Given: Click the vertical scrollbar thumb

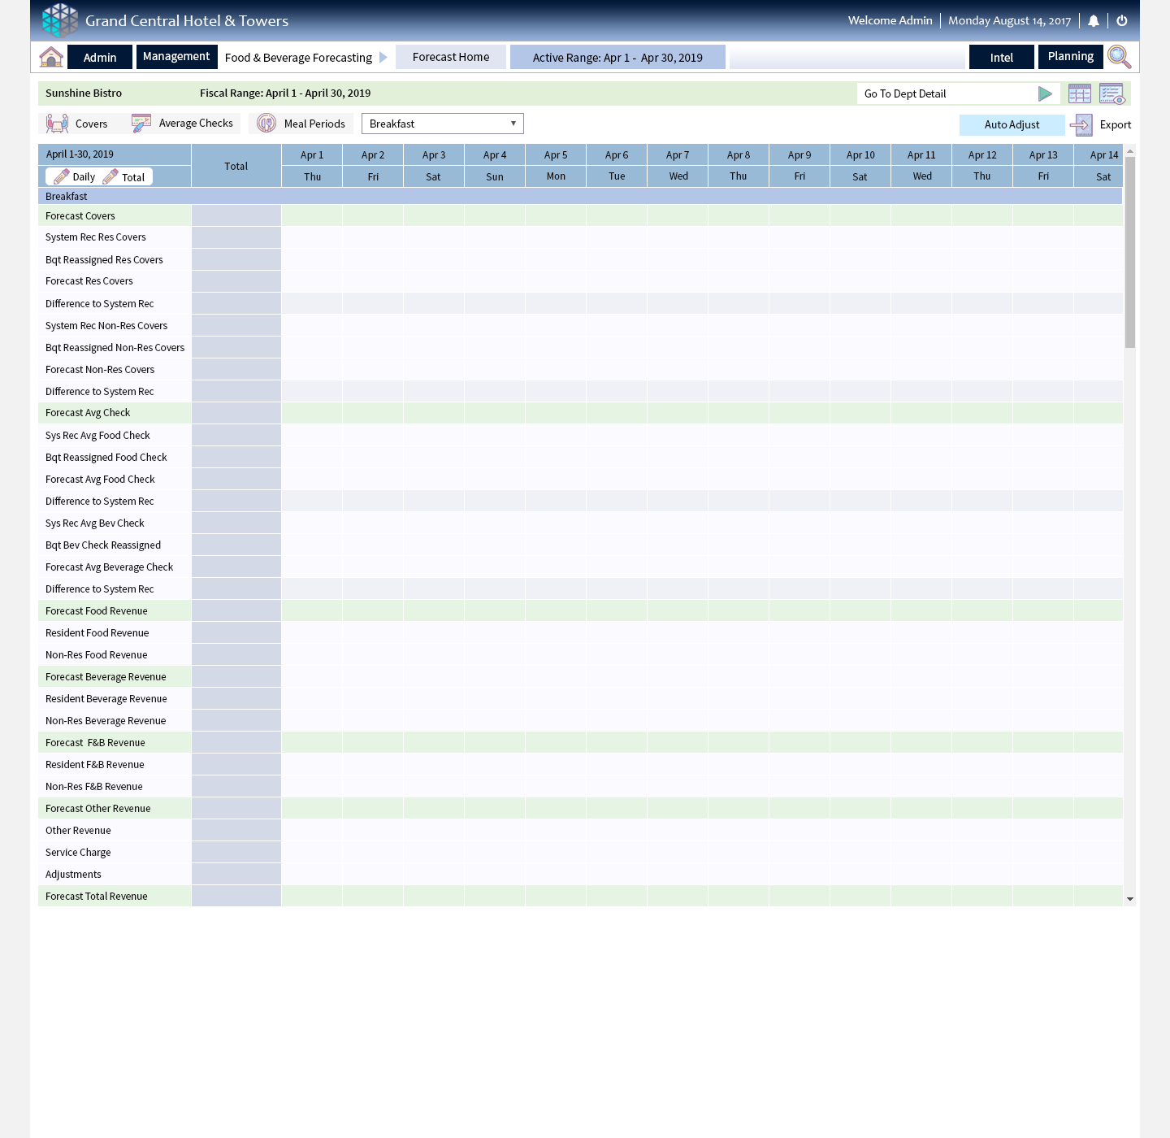Looking at the screenshot, I should click(x=1129, y=252).
